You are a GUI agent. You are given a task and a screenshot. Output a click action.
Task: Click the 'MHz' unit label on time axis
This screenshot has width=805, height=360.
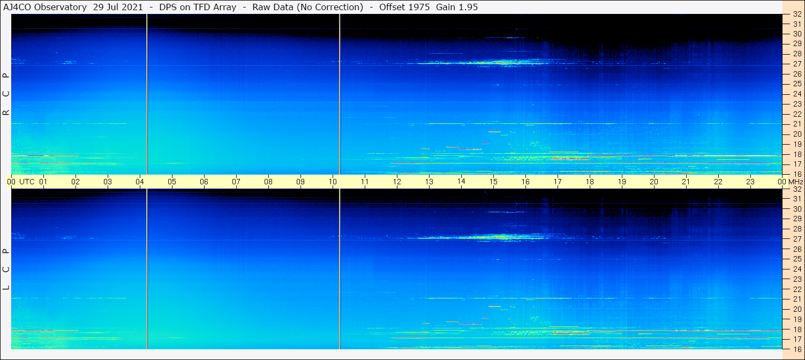(795, 182)
